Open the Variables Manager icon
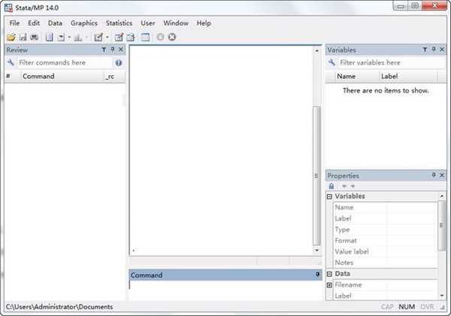Image resolution: width=451 pixels, height=316 pixels. (x=145, y=37)
